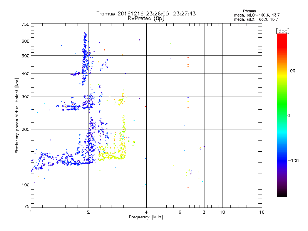This screenshot has width=308, height=231.
Task: Click the '[deg]' colorbar unit label
Action: click(283, 31)
